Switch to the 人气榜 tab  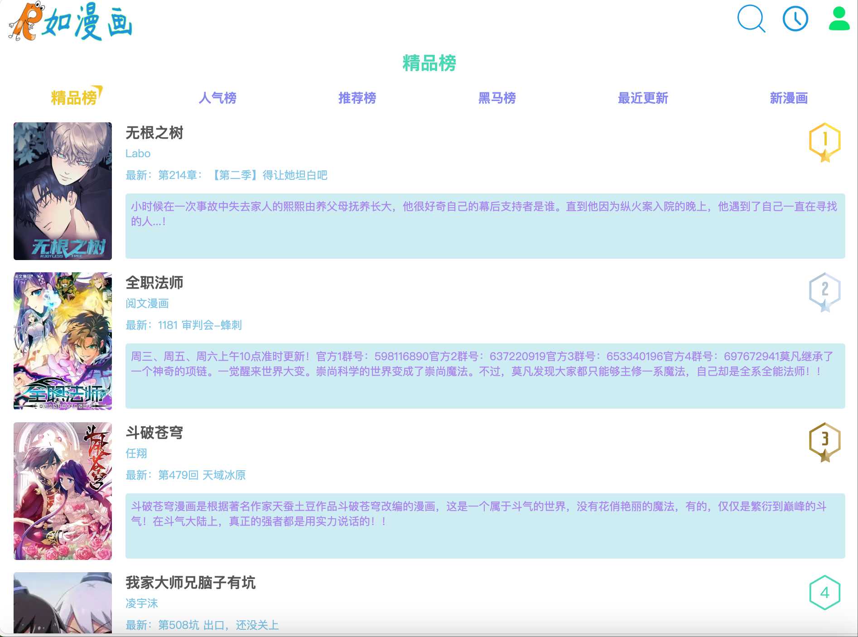(x=219, y=97)
